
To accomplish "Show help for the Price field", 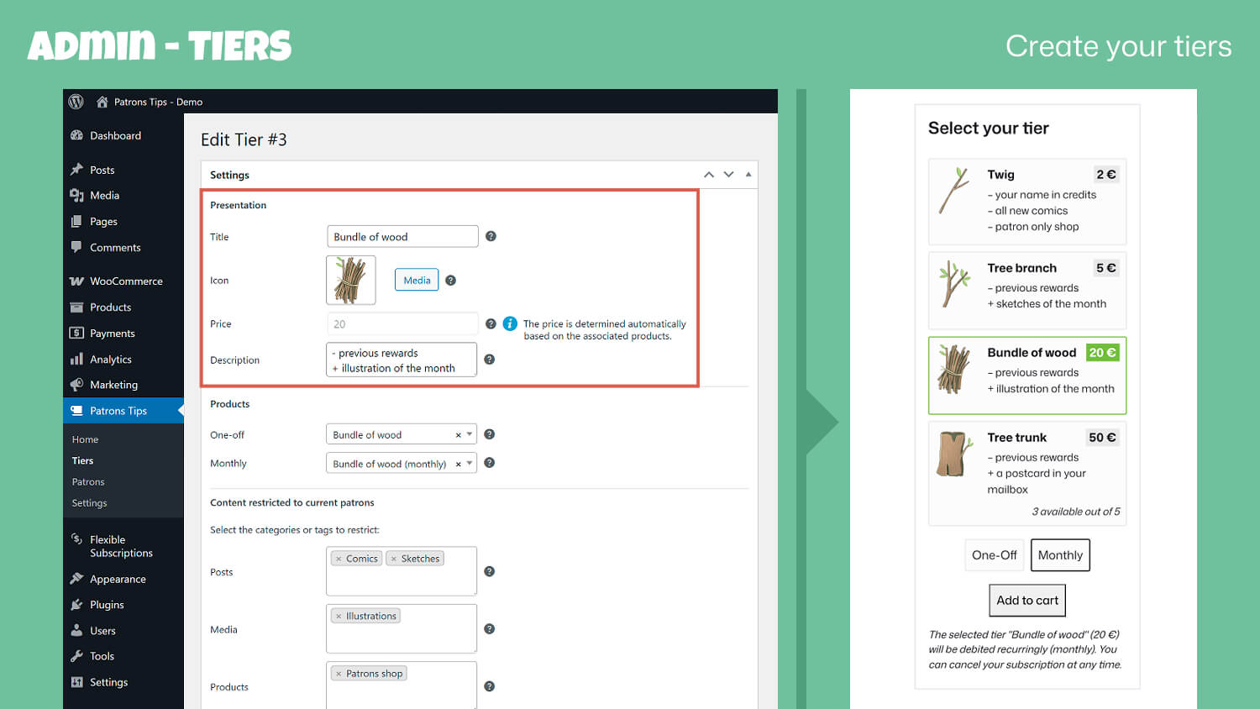I will point(491,323).
